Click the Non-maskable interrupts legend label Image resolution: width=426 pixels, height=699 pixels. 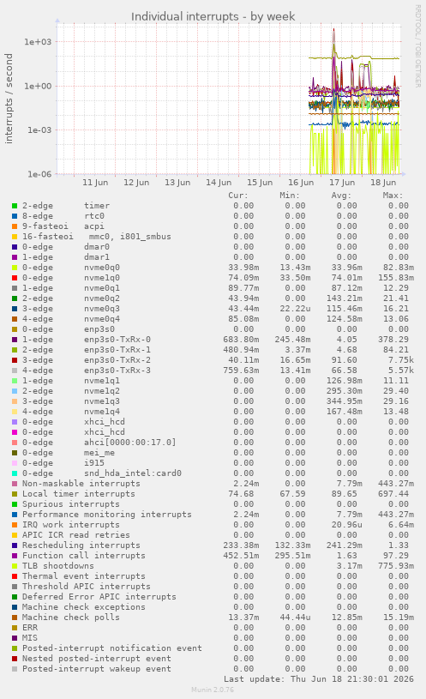81,484
